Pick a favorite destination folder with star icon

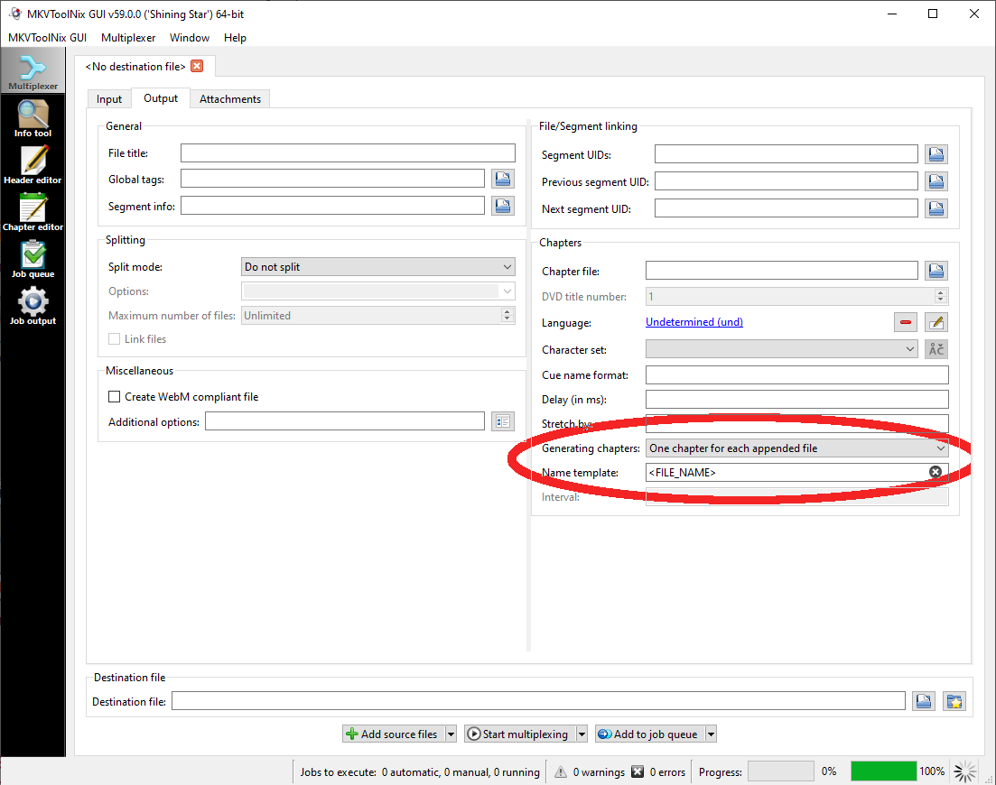pyautogui.click(x=954, y=700)
